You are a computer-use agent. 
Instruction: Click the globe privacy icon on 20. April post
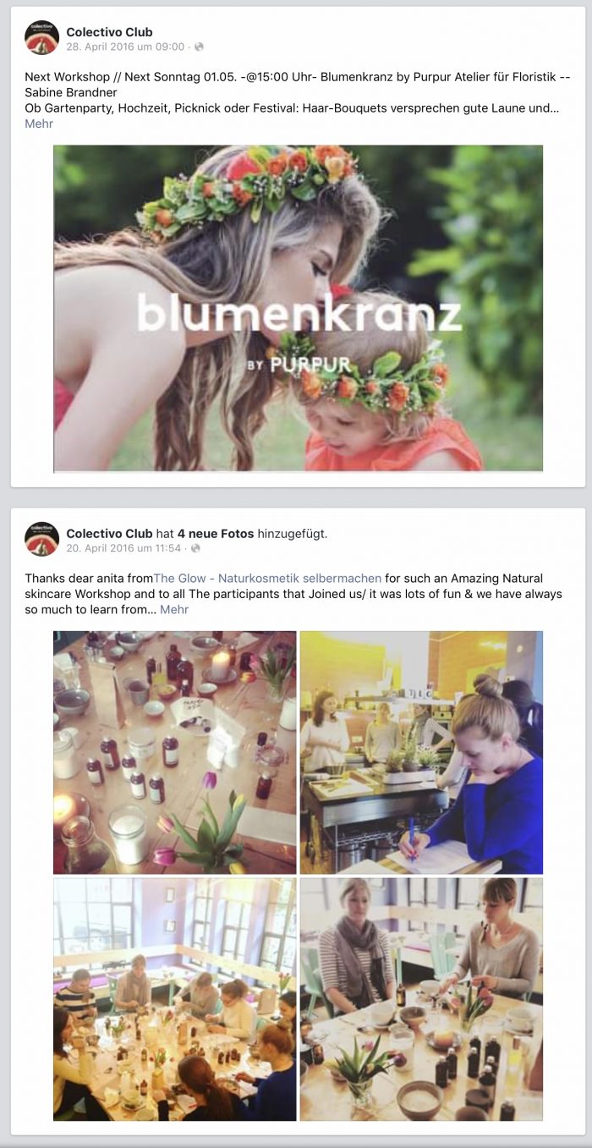click(196, 548)
